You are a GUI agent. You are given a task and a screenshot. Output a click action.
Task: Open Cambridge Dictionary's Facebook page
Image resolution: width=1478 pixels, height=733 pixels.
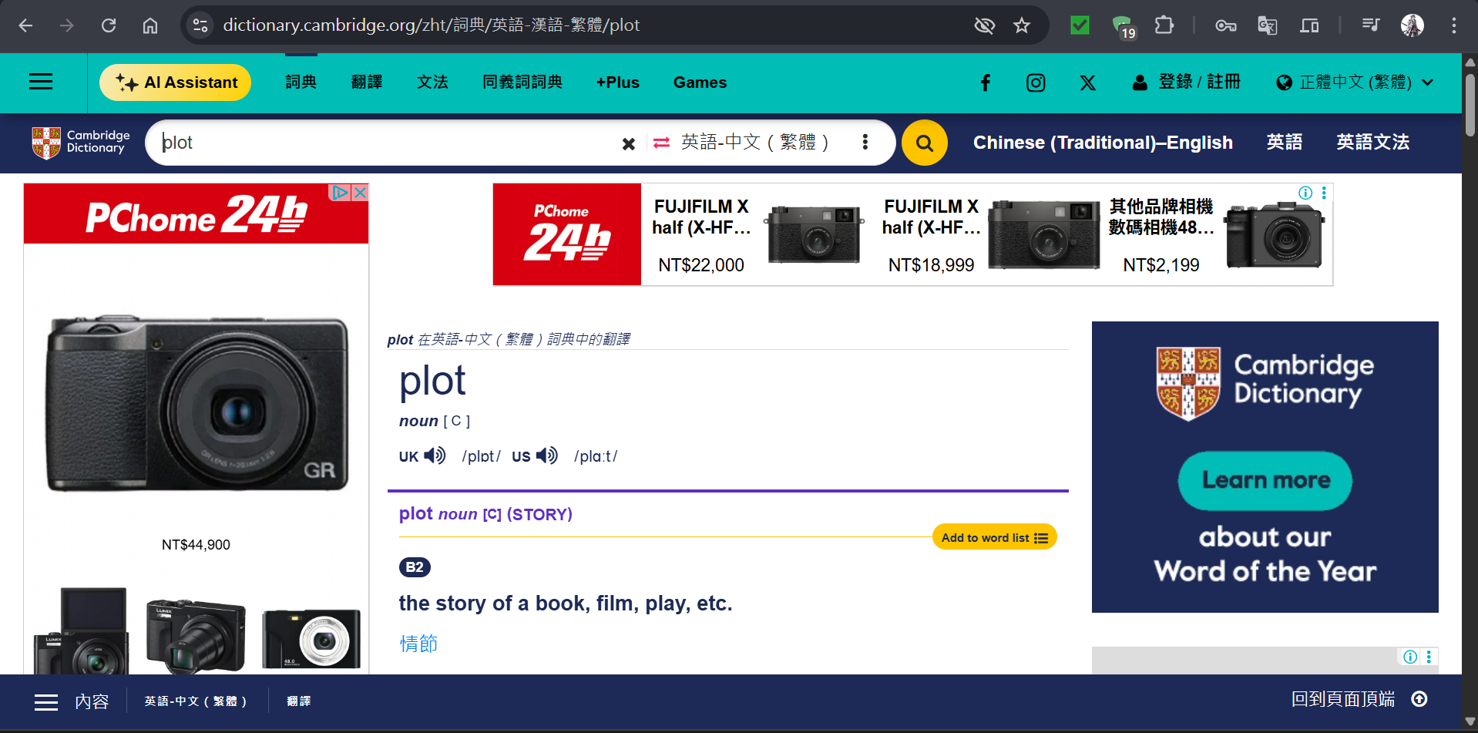point(985,82)
